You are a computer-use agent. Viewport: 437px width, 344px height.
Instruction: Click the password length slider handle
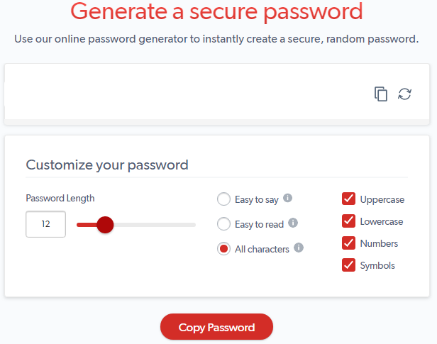105,225
